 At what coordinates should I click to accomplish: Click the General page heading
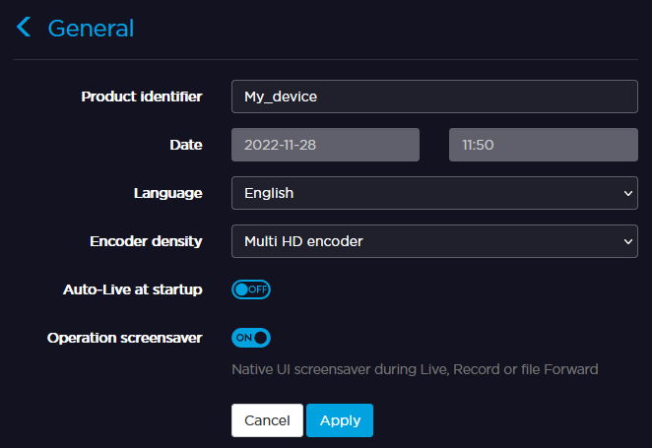pyautogui.click(x=91, y=29)
